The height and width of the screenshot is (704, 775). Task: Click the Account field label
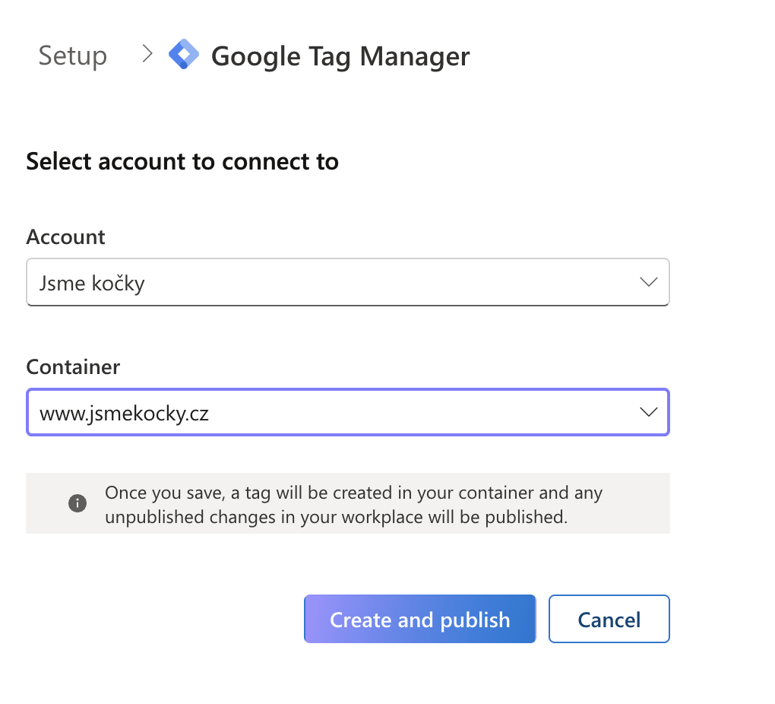pos(65,237)
